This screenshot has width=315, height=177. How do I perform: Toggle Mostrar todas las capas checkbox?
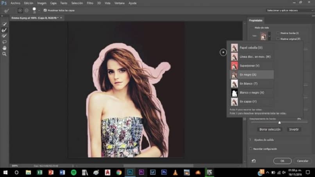(45, 10)
